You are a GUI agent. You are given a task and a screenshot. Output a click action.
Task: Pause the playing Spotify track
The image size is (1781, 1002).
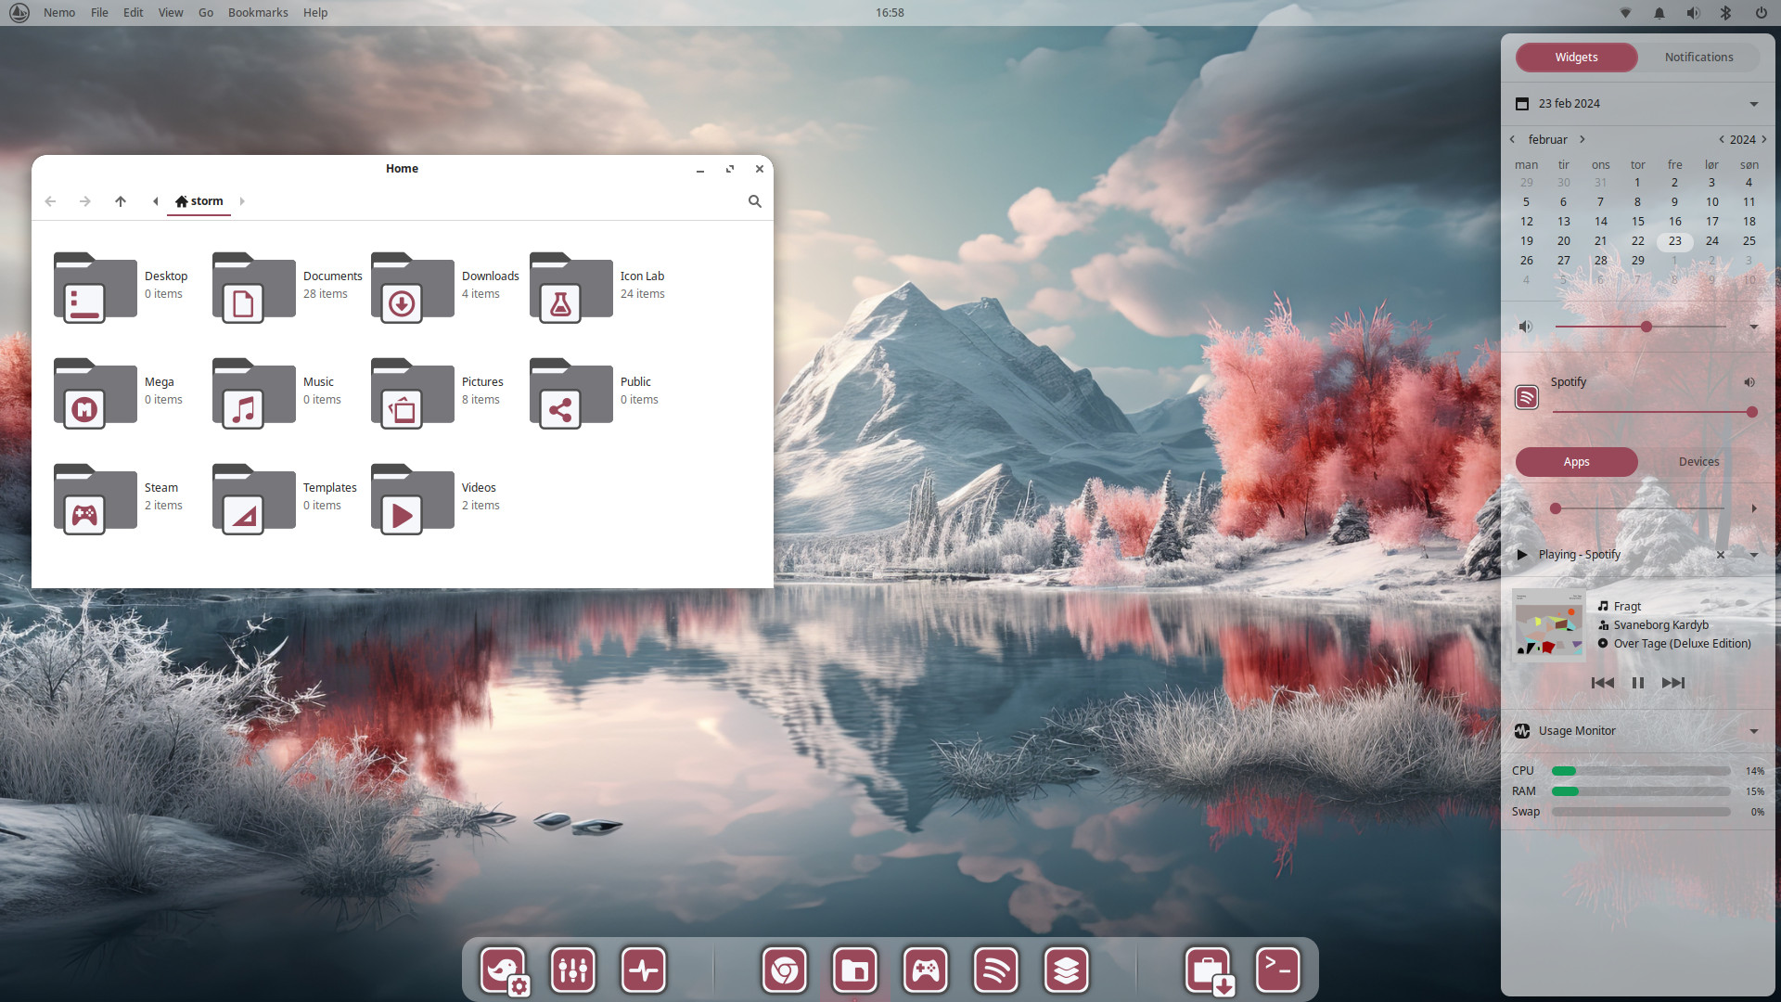coord(1637,683)
